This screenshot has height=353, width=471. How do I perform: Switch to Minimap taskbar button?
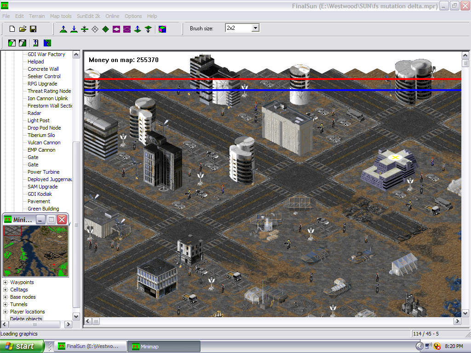click(x=164, y=347)
